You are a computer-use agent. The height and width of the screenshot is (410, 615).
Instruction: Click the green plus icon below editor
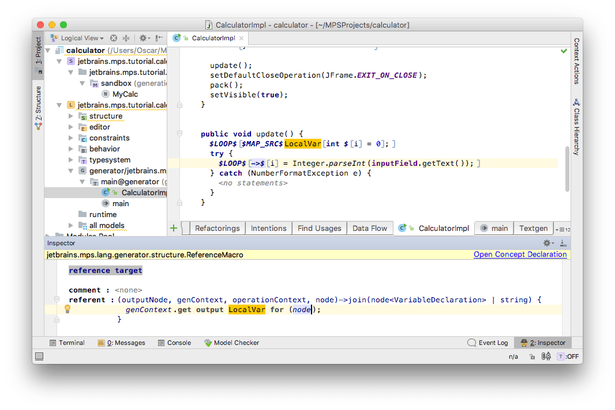174,228
